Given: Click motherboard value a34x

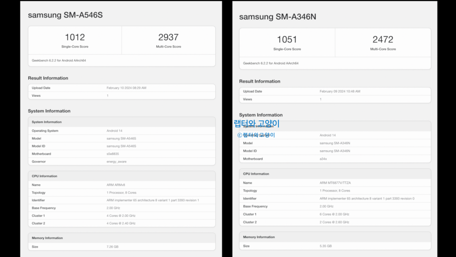Looking at the screenshot, I should pyautogui.click(x=323, y=159).
